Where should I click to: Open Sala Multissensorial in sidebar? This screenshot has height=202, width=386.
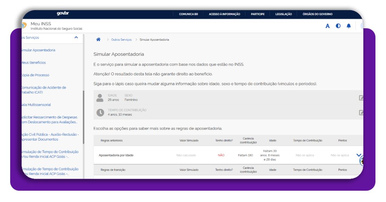(36, 105)
